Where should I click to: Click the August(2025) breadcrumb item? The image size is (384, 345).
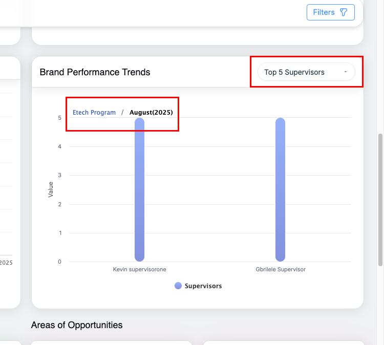point(151,112)
